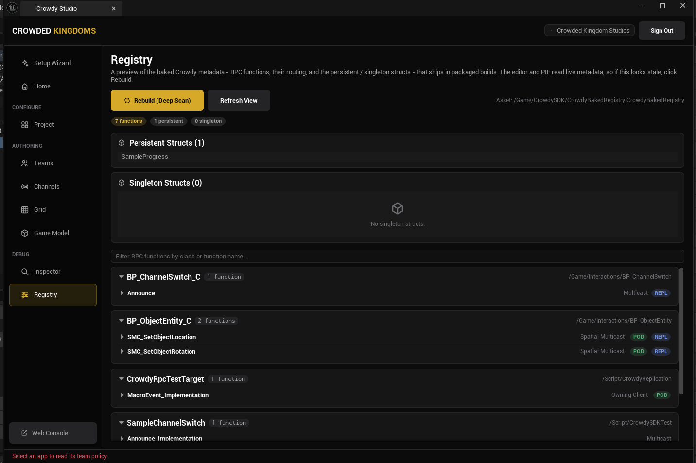The height and width of the screenshot is (463, 696).
Task: Click the Refresh View button
Action: (x=239, y=100)
